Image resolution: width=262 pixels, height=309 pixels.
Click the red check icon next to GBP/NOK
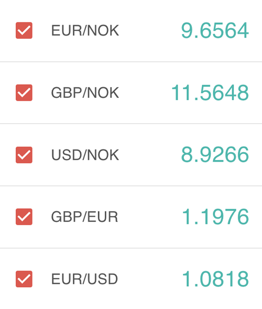pos(24,93)
